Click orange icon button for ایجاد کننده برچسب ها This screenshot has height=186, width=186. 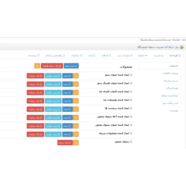coord(76,109)
